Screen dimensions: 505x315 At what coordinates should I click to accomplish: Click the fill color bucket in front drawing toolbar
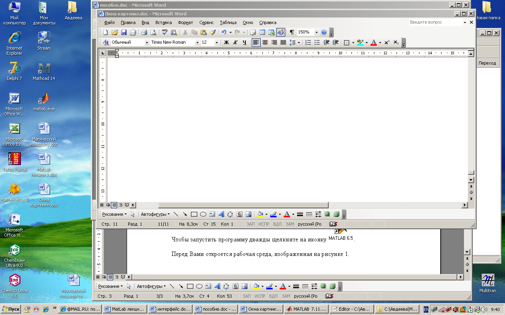(x=260, y=214)
